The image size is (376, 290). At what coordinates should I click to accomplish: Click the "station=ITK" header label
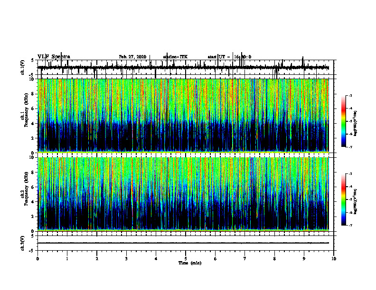click(175, 57)
